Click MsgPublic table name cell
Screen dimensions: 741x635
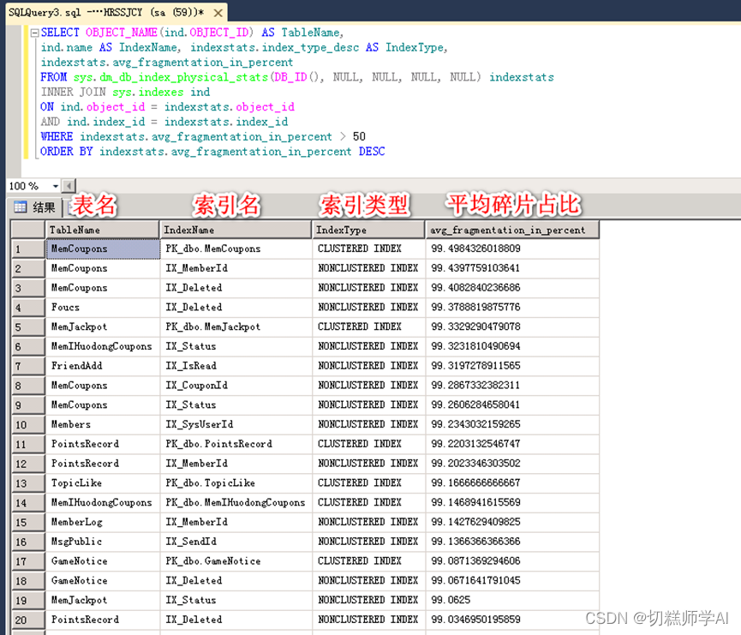point(103,542)
